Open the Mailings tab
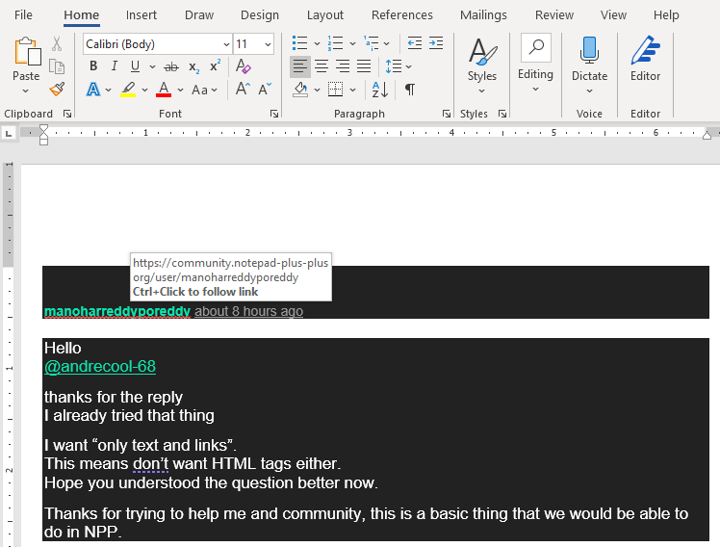Screen dimensions: 720x547 pos(483,15)
